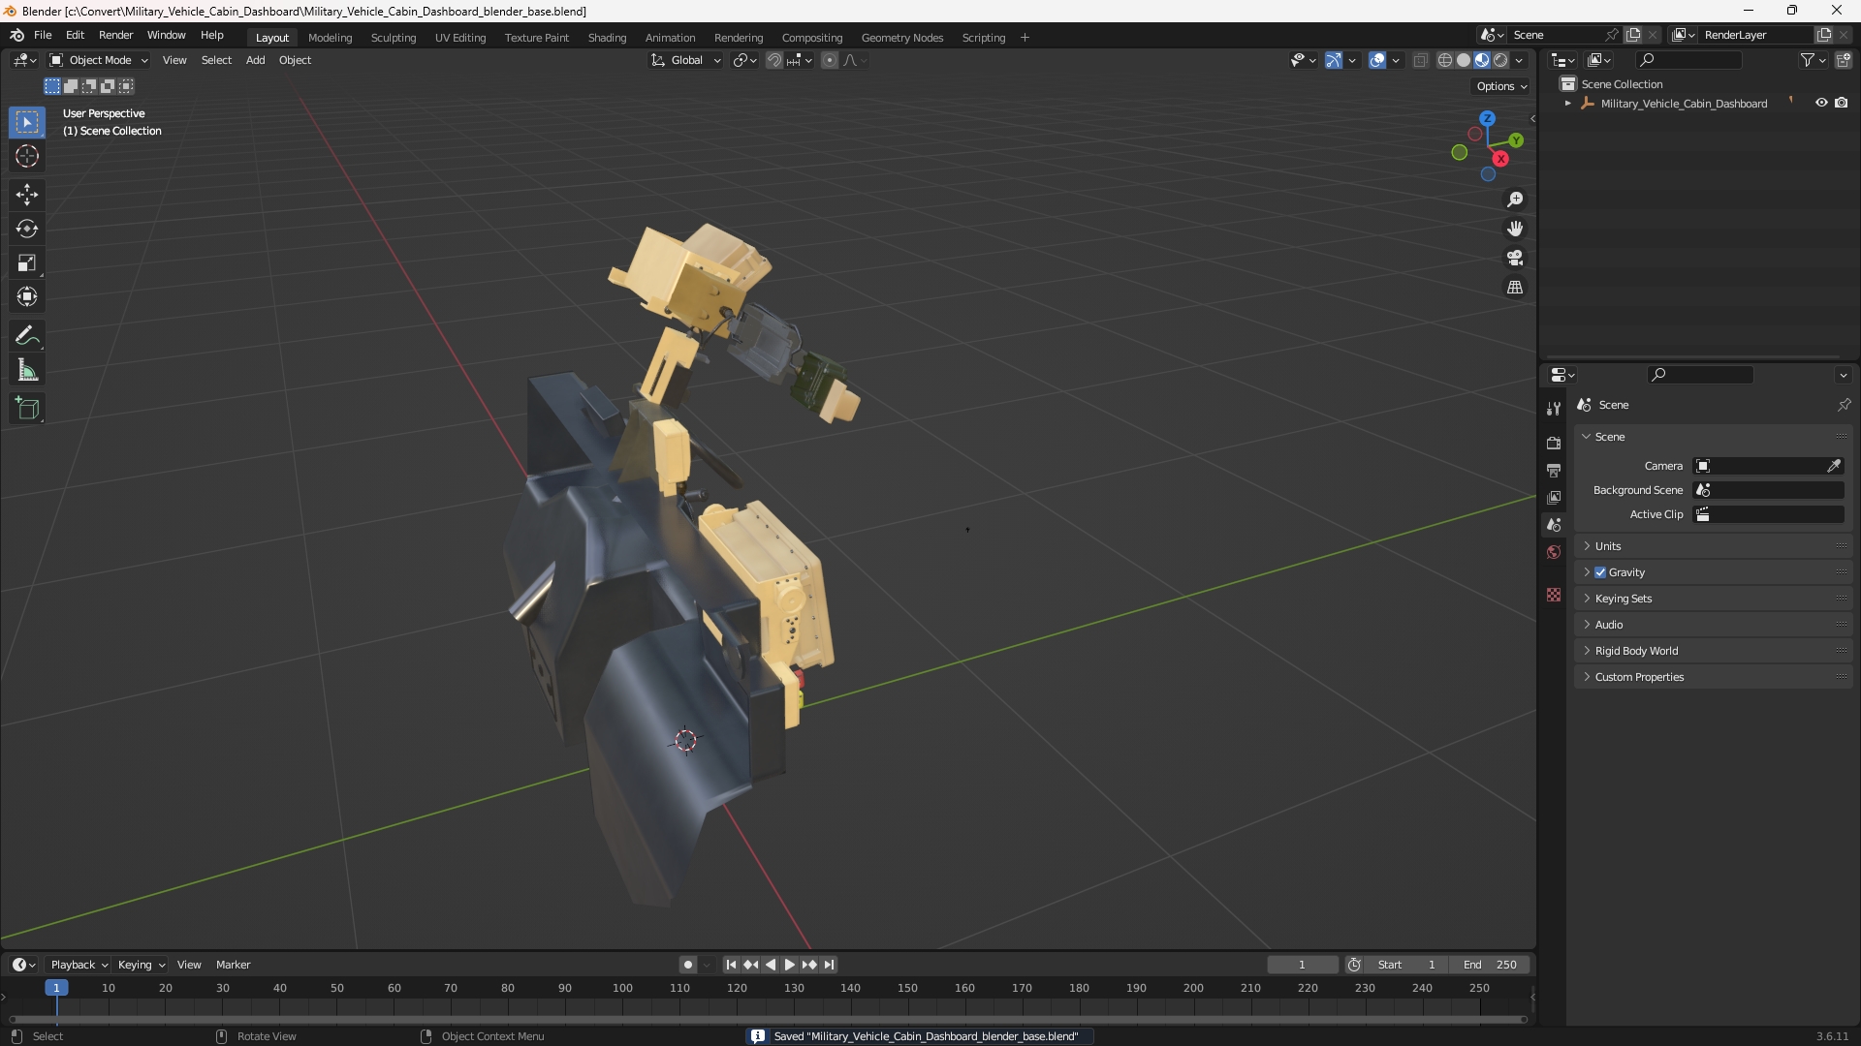This screenshot has width=1861, height=1046.
Task: Activate the Rotate tool
Action: click(x=27, y=229)
